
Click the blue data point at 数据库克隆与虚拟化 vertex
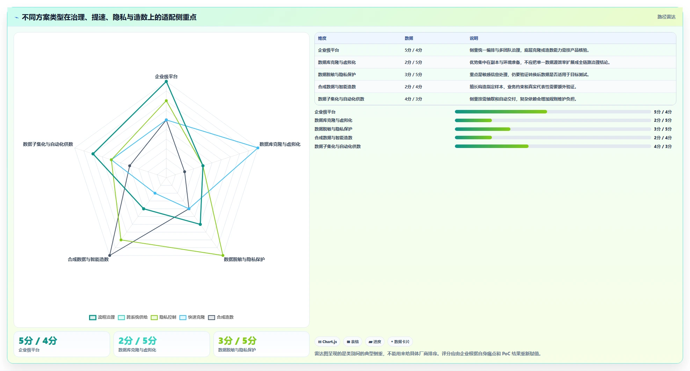[258, 148]
